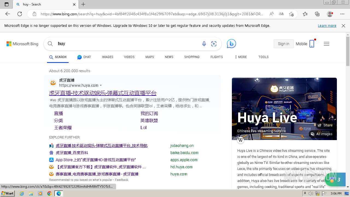The image size is (350, 197).
Task: Click the rewards badge showing 3
Action: click(335, 179)
